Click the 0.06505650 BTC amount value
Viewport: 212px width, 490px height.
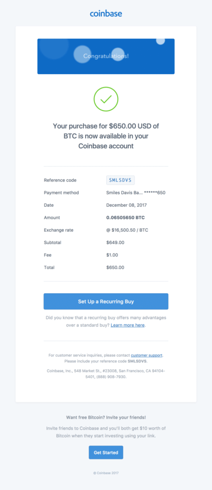(x=125, y=218)
